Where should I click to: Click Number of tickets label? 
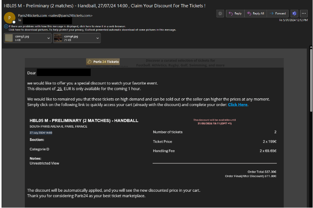tap(168, 132)
